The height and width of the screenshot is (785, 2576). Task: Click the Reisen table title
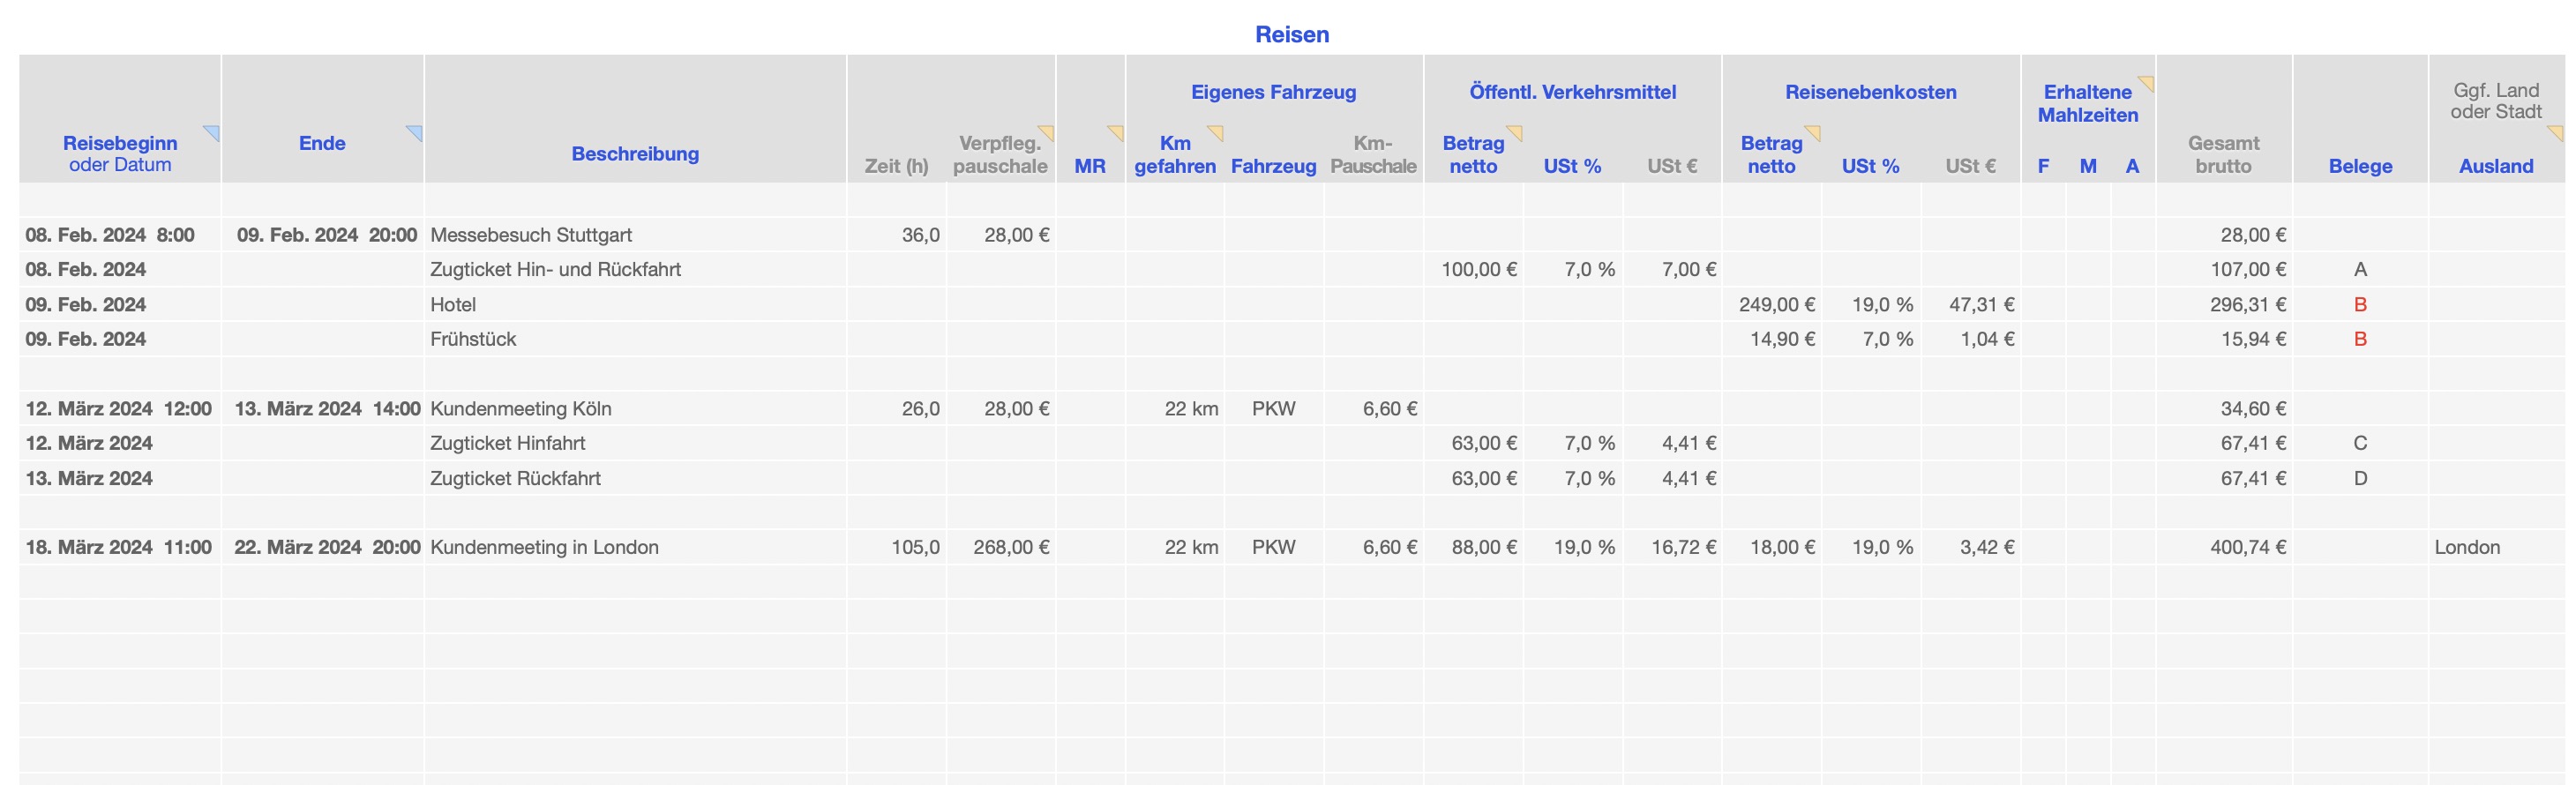coord(1292,35)
